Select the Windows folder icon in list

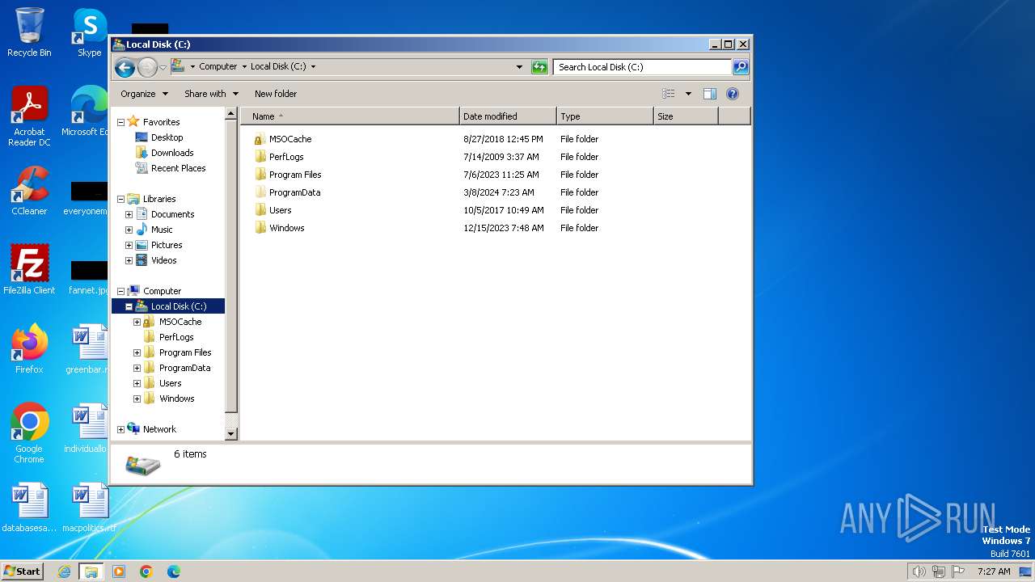(x=260, y=228)
